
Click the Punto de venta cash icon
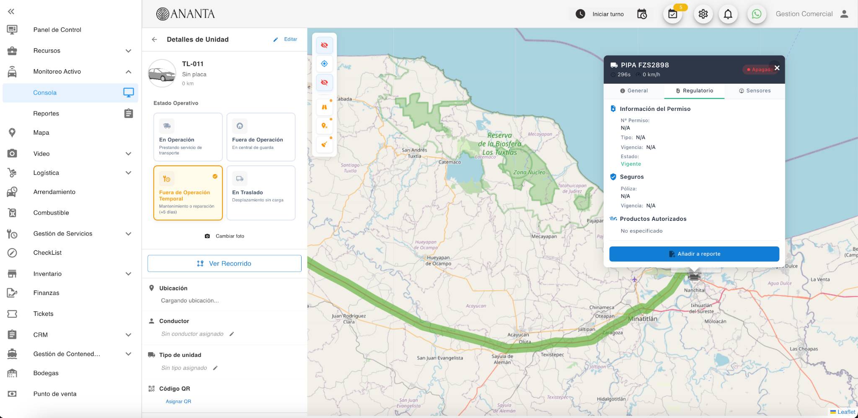tap(12, 394)
